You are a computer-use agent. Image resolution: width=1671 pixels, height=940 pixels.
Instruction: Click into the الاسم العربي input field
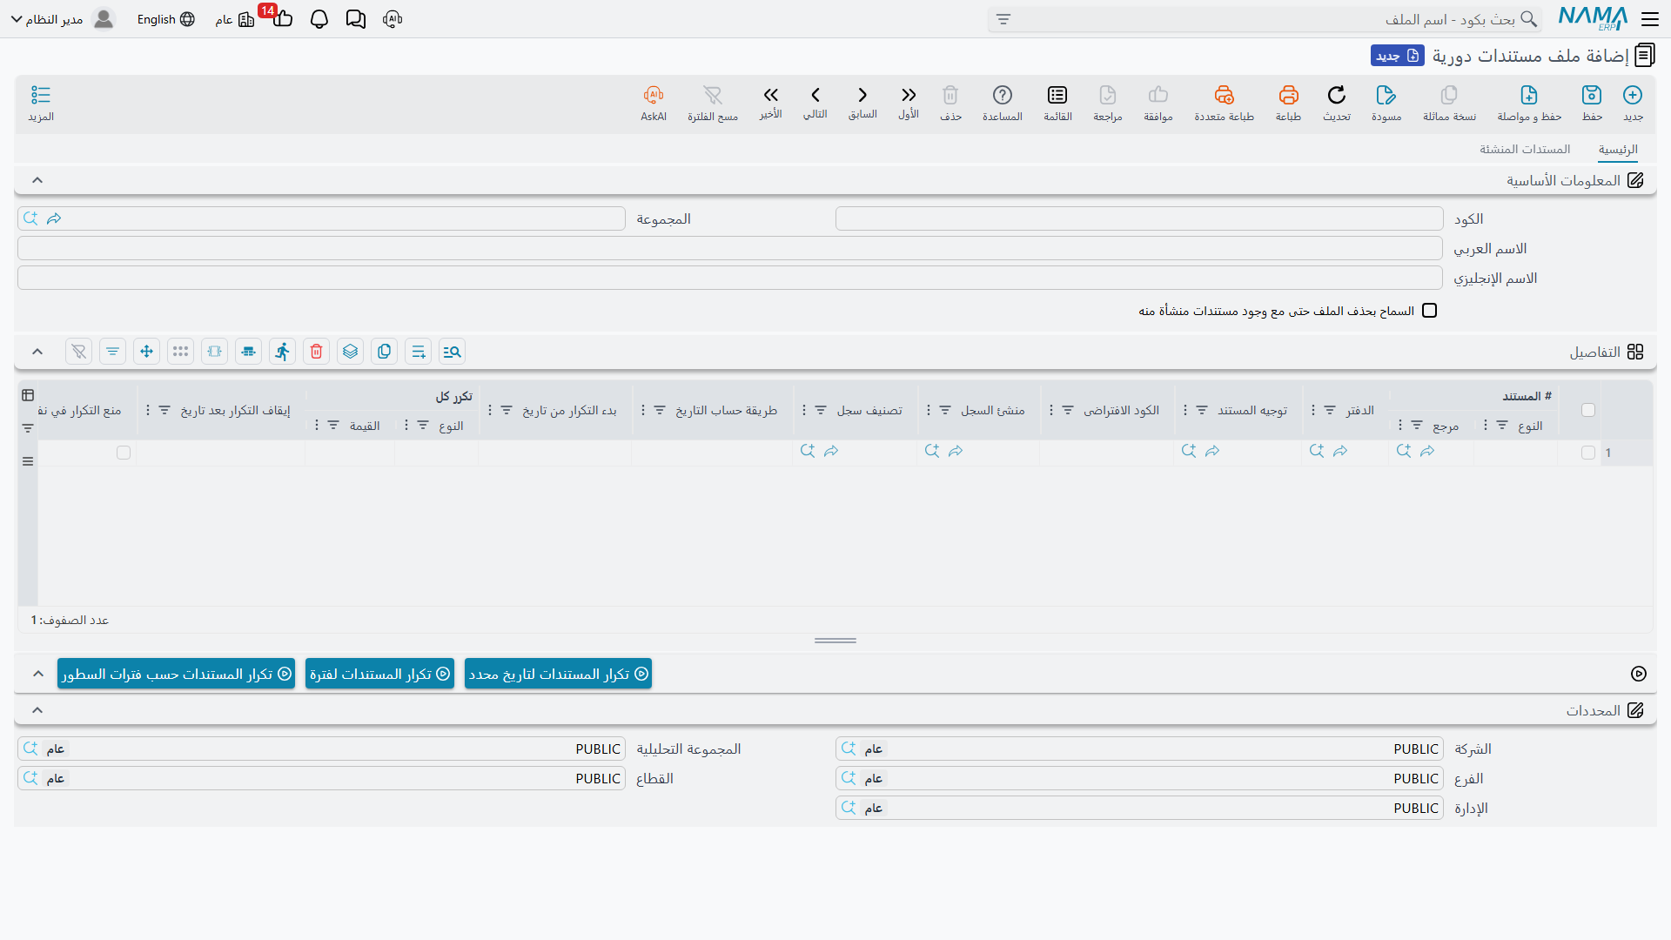(x=730, y=249)
